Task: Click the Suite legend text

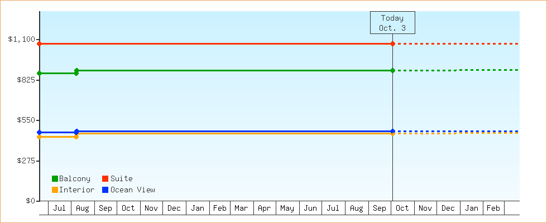Action: pos(122,179)
